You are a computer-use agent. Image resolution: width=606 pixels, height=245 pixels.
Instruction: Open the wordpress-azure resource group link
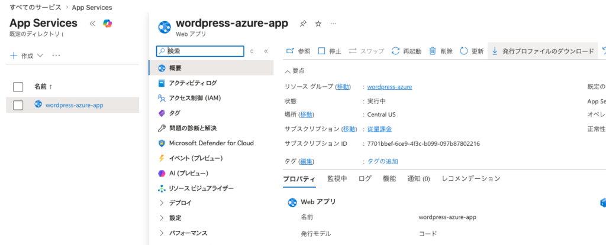(x=389, y=87)
